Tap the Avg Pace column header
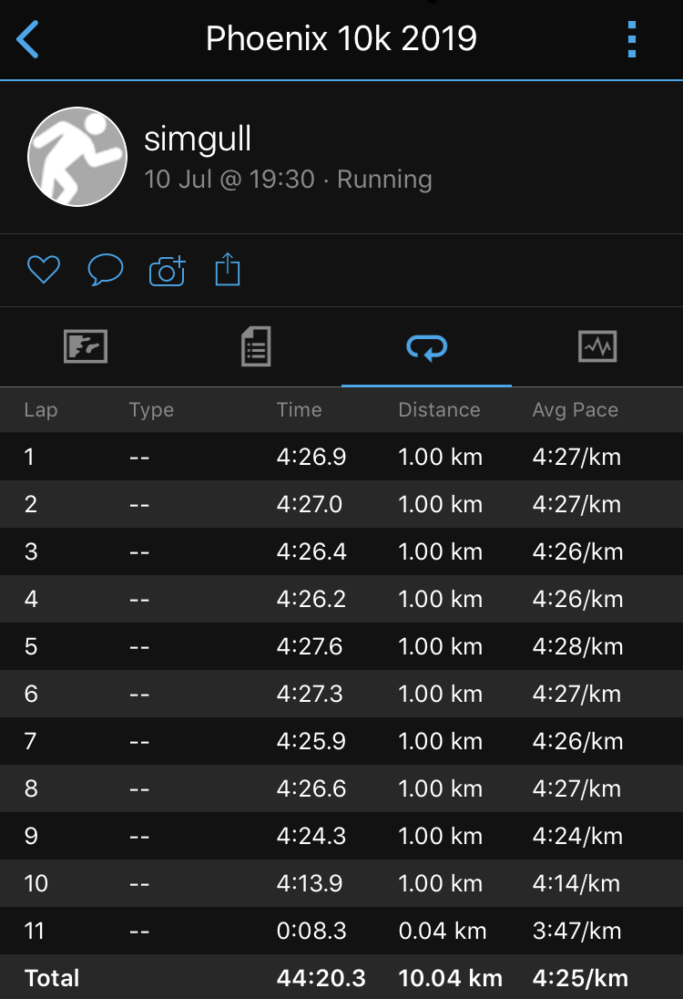 click(x=575, y=409)
